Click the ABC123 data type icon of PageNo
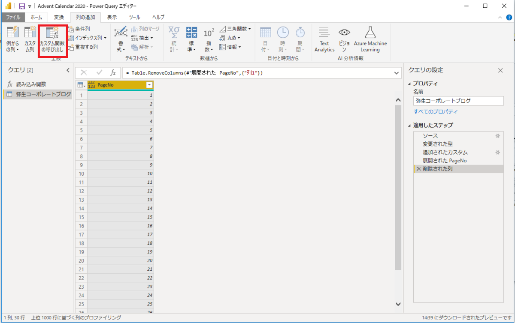 [91, 85]
